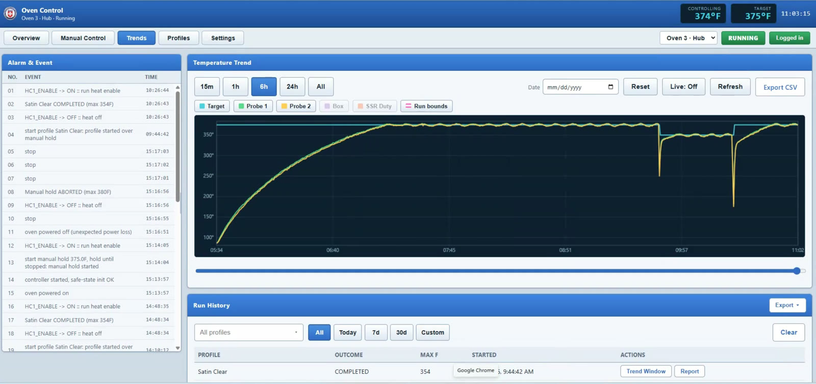Click the Logged in button
Screen dimensions: 816x384
click(789, 38)
